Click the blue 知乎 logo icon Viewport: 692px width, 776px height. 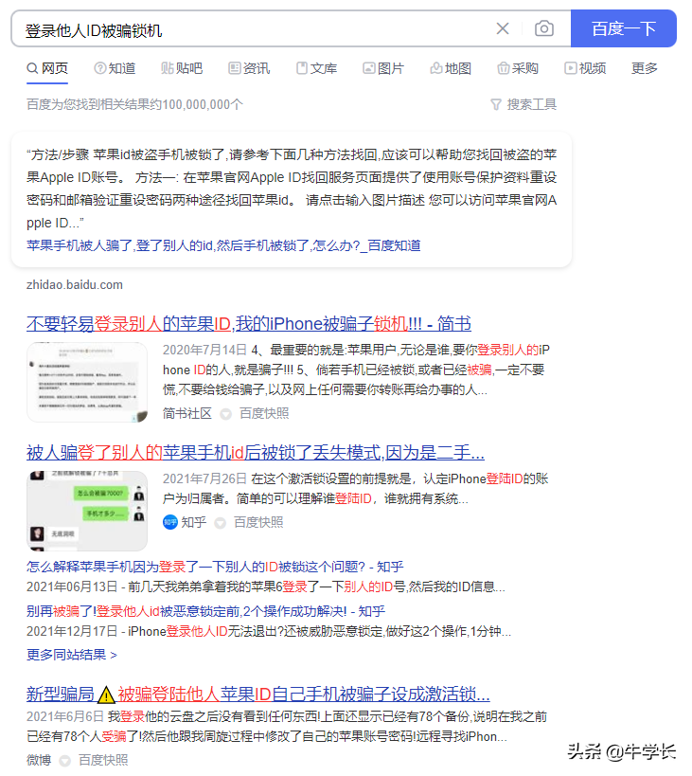170,522
